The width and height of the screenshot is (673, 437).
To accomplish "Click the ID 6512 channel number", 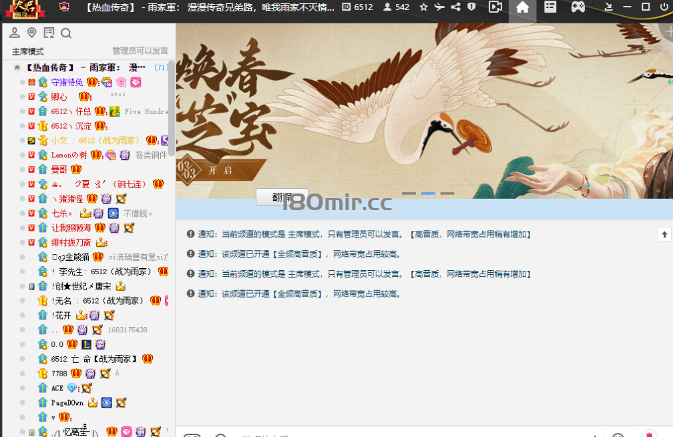I will click(x=358, y=7).
